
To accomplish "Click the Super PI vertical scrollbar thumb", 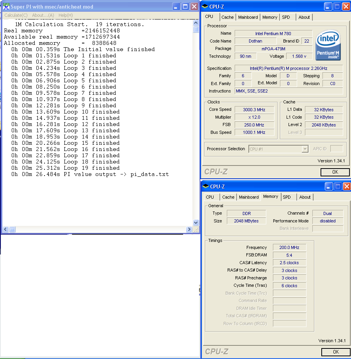I will [196, 29].
